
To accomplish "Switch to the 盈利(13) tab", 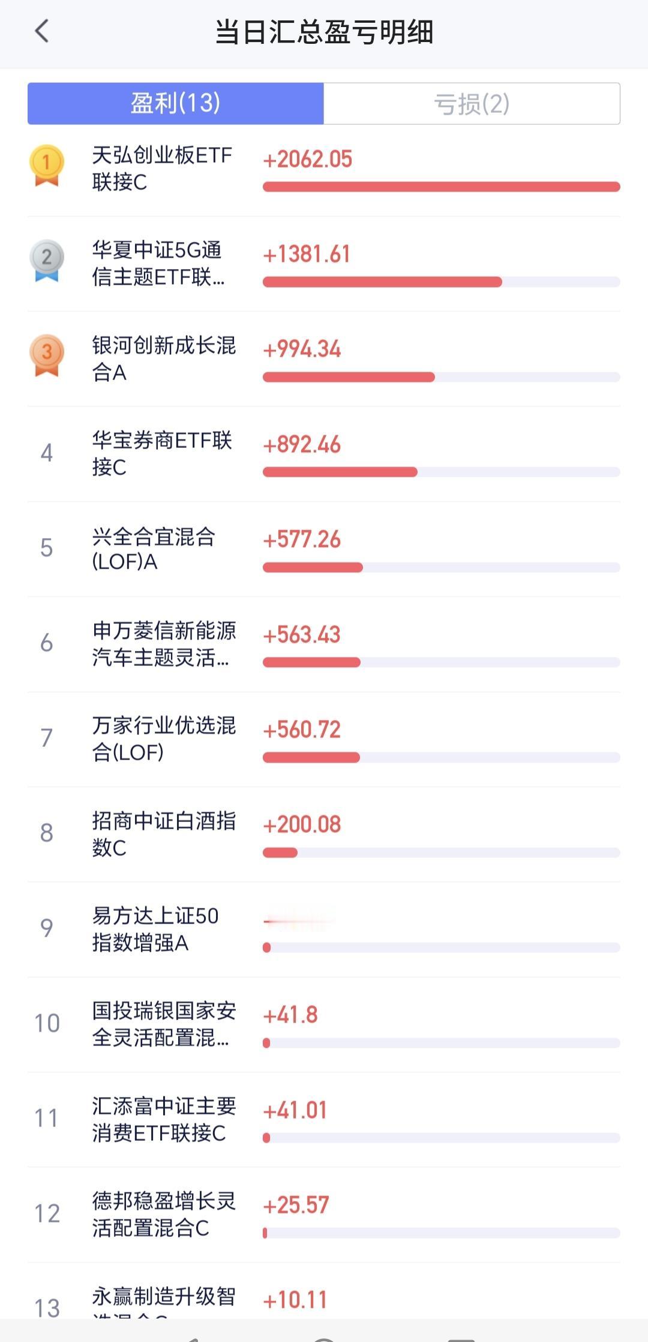I will (176, 104).
